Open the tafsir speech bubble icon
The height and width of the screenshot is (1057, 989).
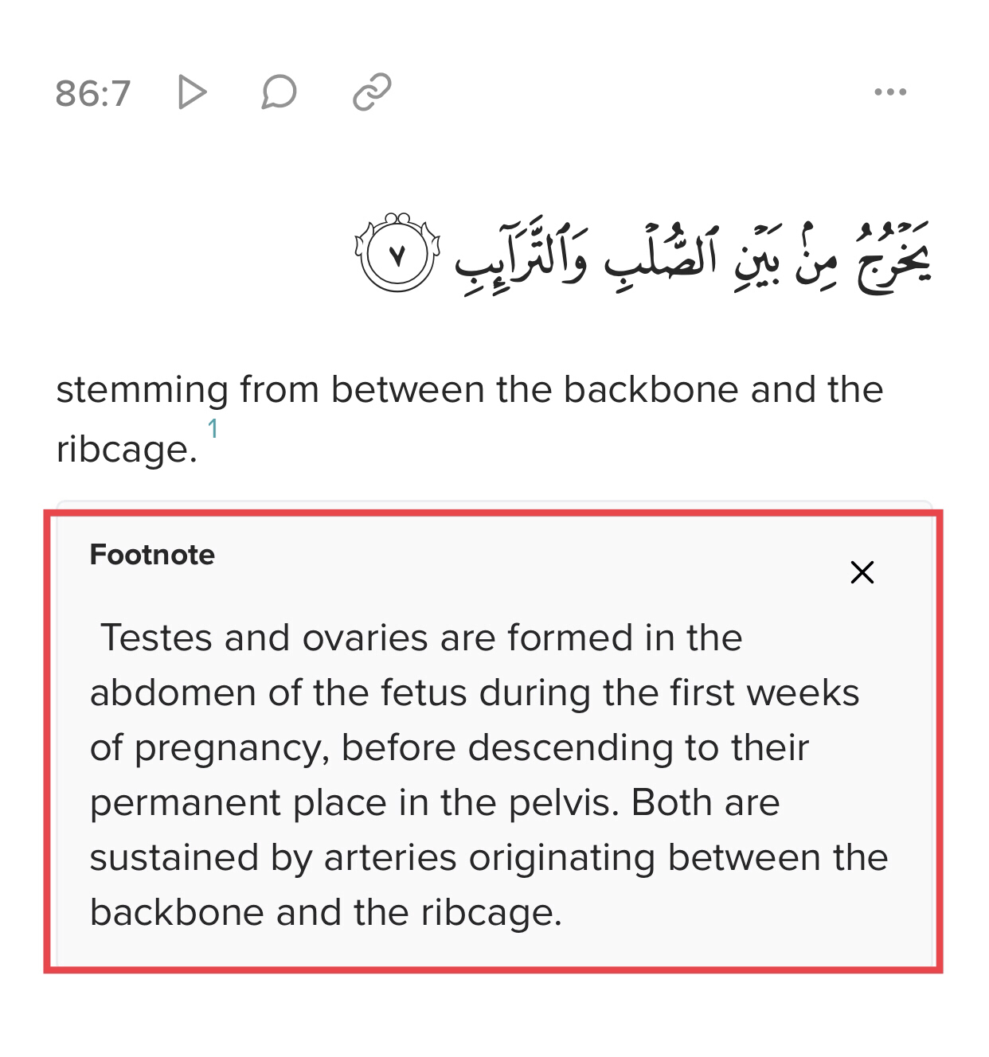[279, 92]
